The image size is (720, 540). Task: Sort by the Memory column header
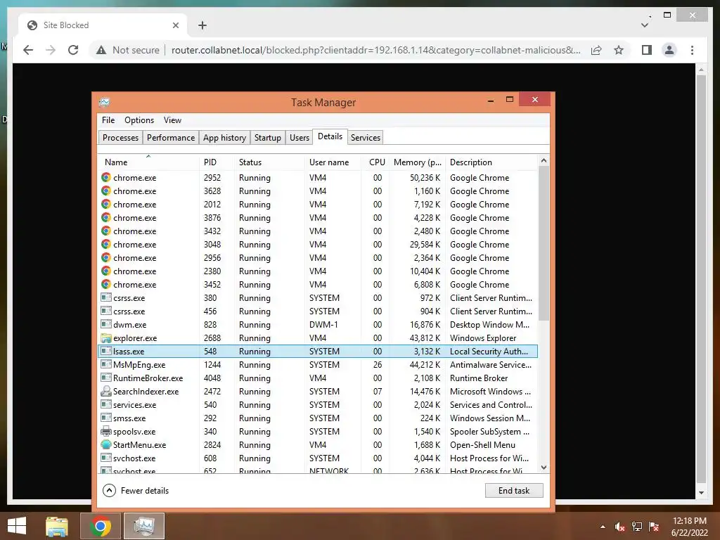coord(417,162)
